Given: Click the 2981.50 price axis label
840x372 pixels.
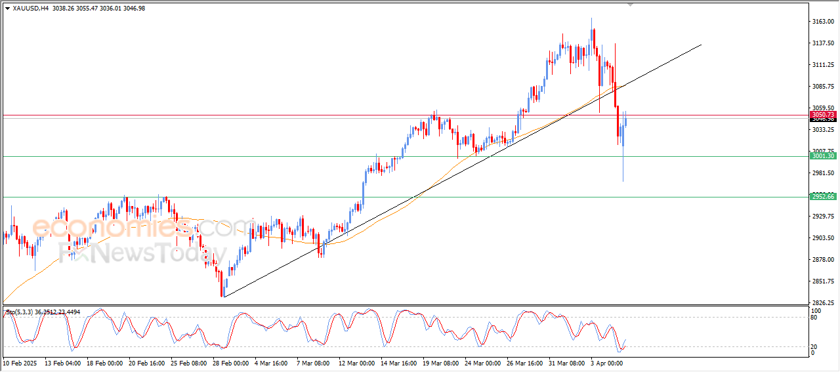Looking at the screenshot, I should (823, 173).
